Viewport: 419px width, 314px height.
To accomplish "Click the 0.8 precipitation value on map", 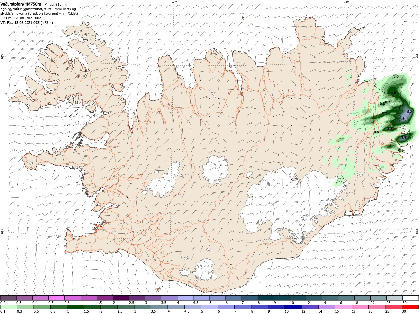I will [x=382, y=104].
